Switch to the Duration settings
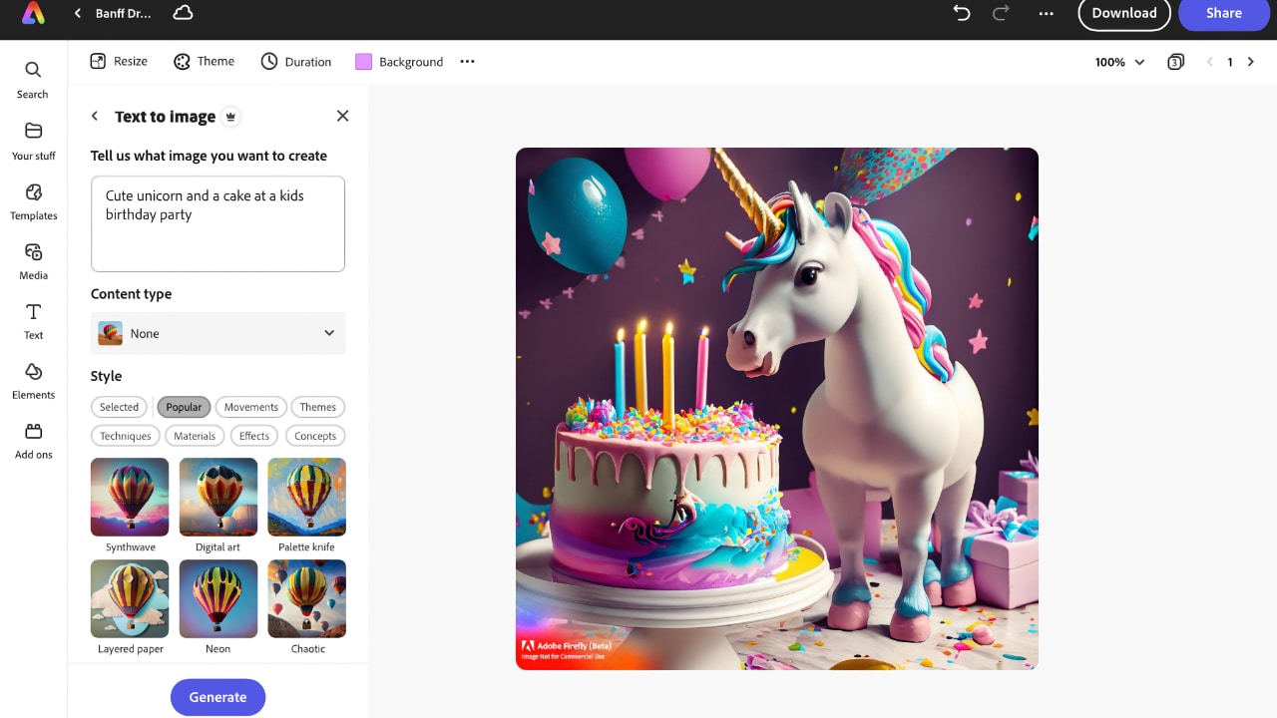1277x718 pixels. click(x=295, y=61)
